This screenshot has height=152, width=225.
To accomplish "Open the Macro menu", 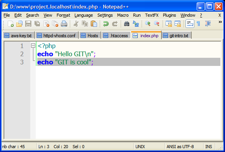I will coord(123,15).
